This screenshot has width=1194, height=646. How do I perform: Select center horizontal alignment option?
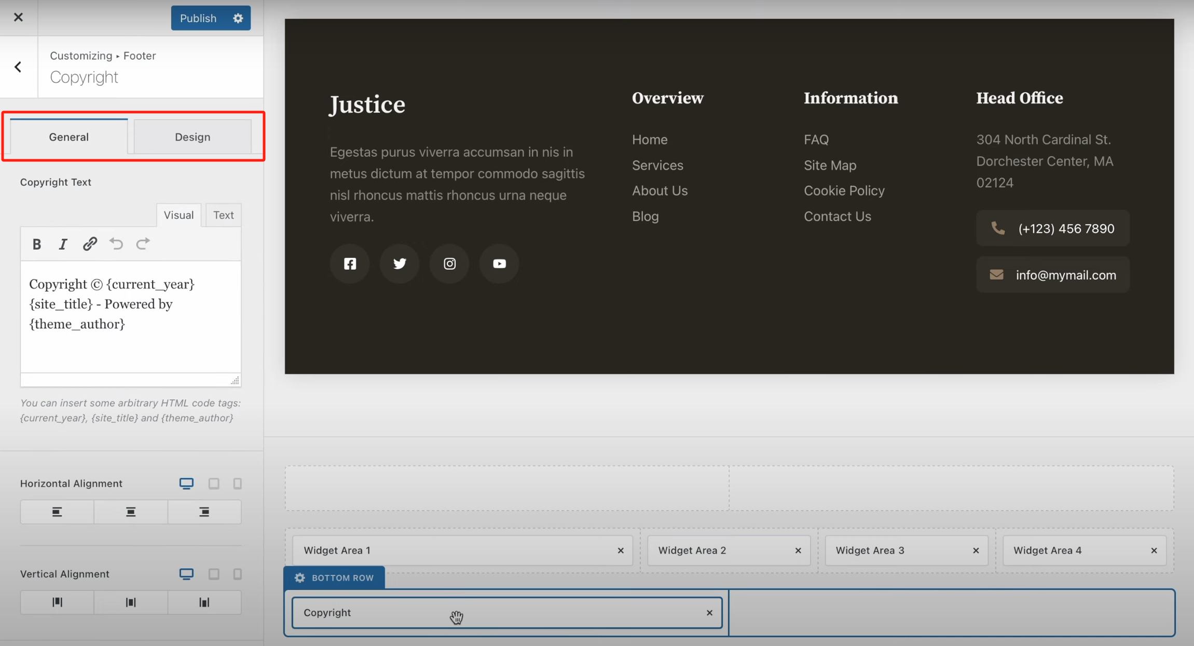click(130, 512)
